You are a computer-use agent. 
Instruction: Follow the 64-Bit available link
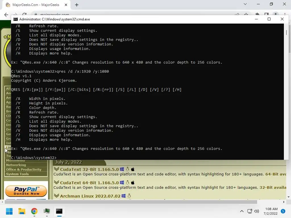pyautogui.click(x=276, y=174)
